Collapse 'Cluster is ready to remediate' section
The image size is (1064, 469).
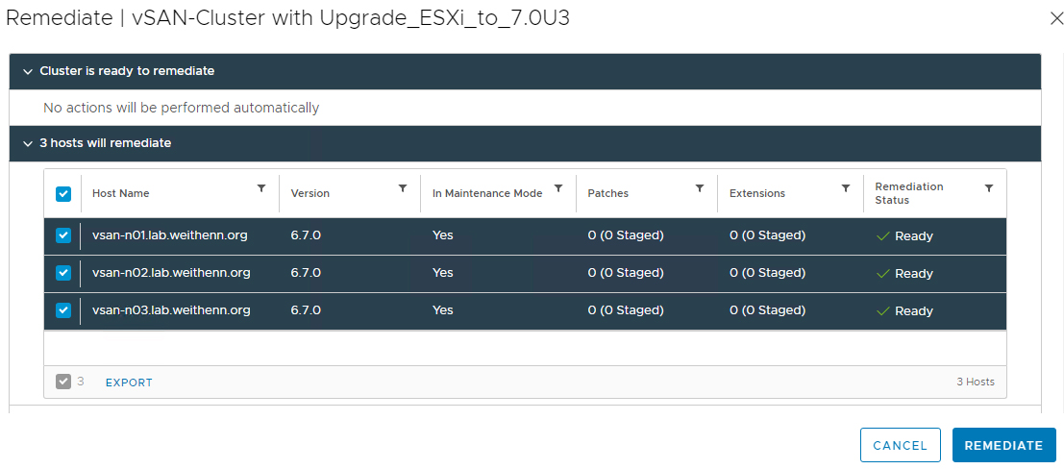[x=28, y=71]
